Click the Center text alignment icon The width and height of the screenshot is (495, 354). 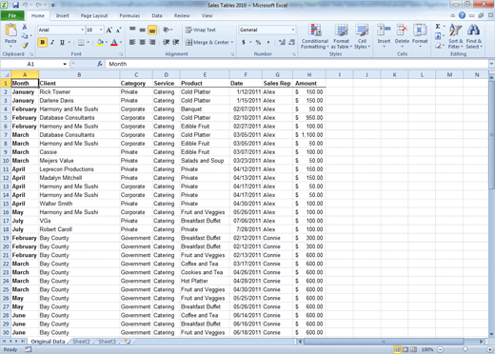[x=142, y=42]
